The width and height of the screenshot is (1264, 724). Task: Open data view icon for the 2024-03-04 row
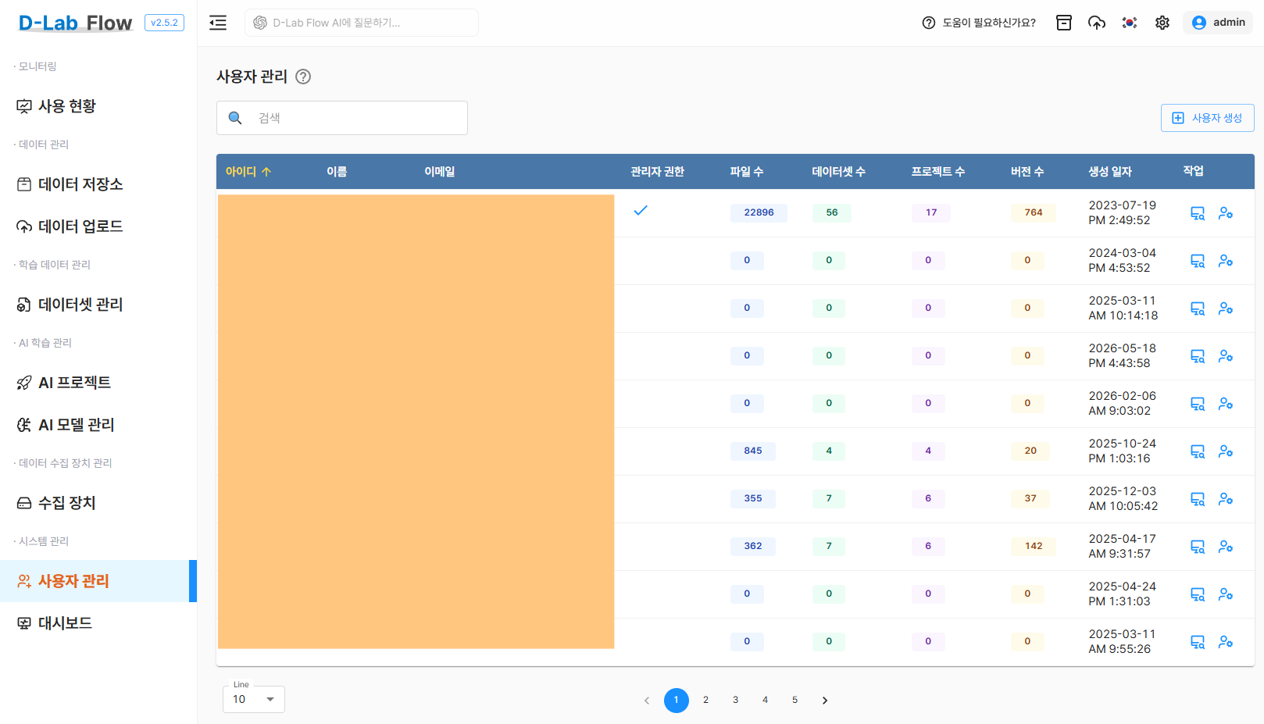[x=1198, y=261]
